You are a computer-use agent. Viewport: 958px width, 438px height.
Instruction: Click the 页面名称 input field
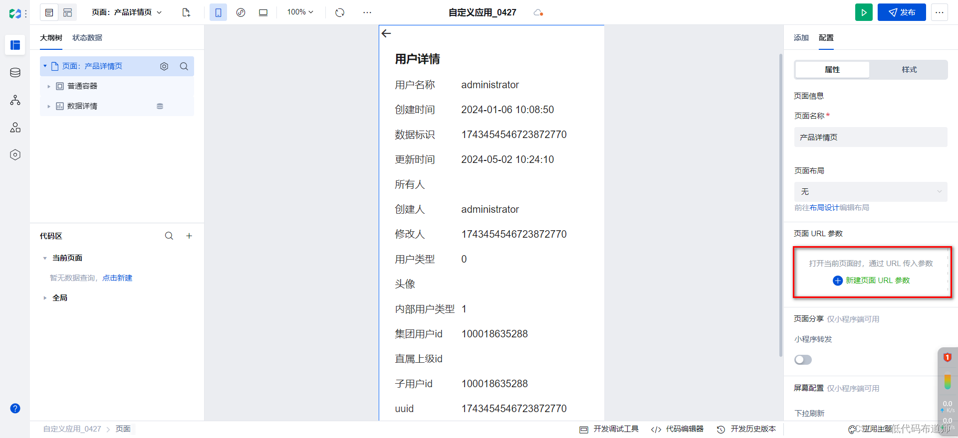[871, 137]
